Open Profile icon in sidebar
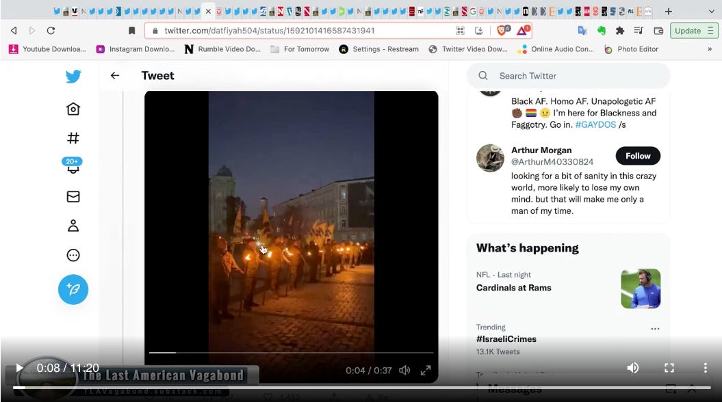This screenshot has width=722, height=402. 73,226
